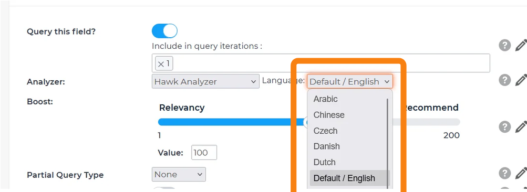Image resolution: width=527 pixels, height=192 pixels.
Task: Choose Default / English in language list
Action: 349,178
